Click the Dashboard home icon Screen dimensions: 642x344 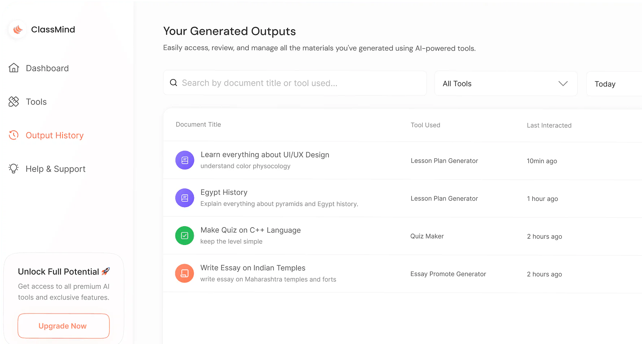[14, 68]
